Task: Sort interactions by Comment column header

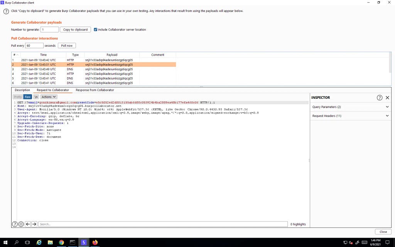Action: (158, 55)
